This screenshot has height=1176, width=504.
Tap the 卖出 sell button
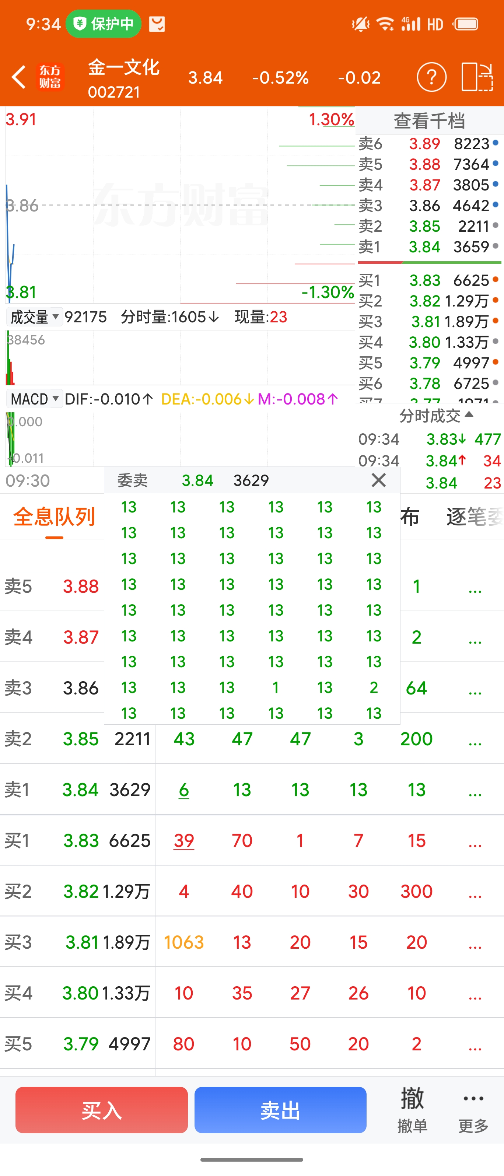pyautogui.click(x=280, y=1110)
